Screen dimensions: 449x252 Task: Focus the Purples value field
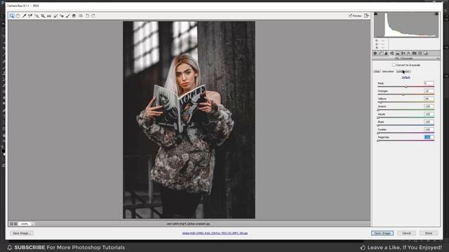(x=429, y=129)
